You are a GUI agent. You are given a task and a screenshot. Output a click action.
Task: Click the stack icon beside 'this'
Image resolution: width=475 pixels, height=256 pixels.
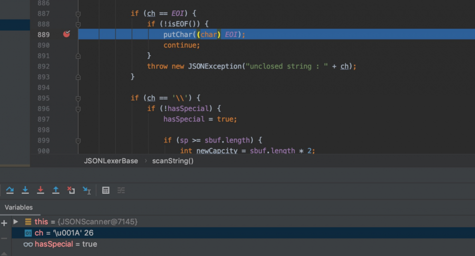(x=28, y=222)
